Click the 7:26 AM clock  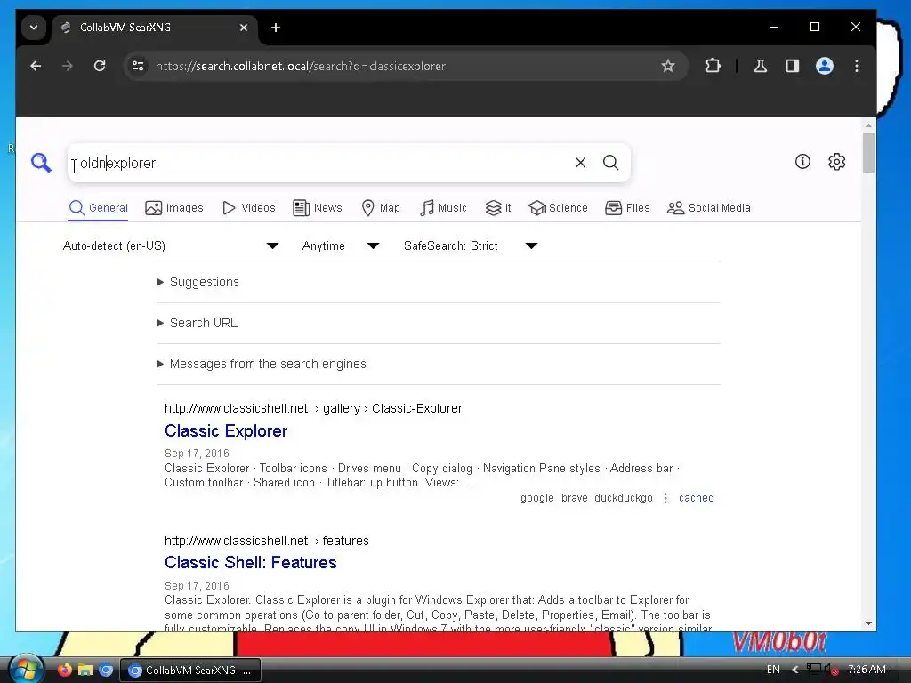coord(867,670)
